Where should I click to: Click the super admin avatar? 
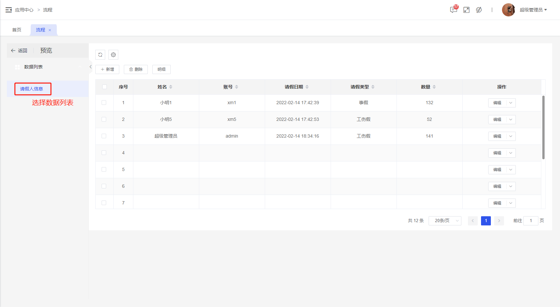tap(508, 10)
